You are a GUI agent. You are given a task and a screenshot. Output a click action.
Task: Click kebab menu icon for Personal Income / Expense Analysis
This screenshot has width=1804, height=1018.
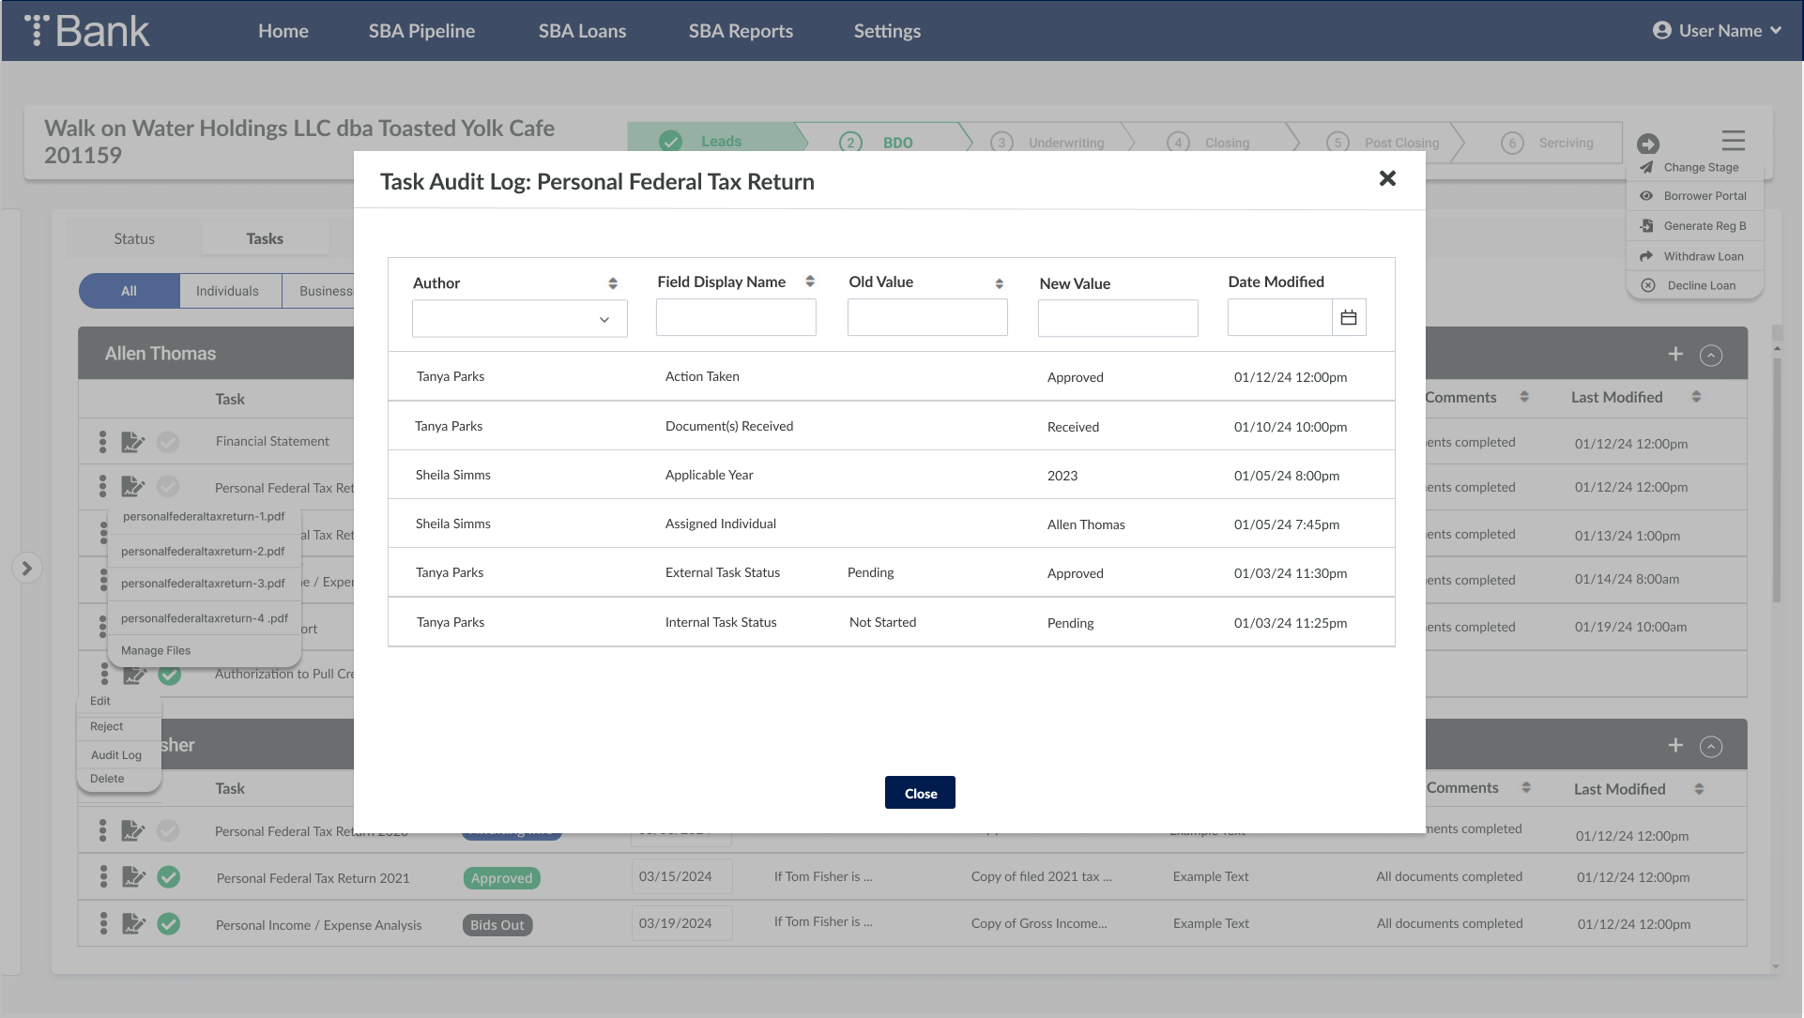click(103, 924)
